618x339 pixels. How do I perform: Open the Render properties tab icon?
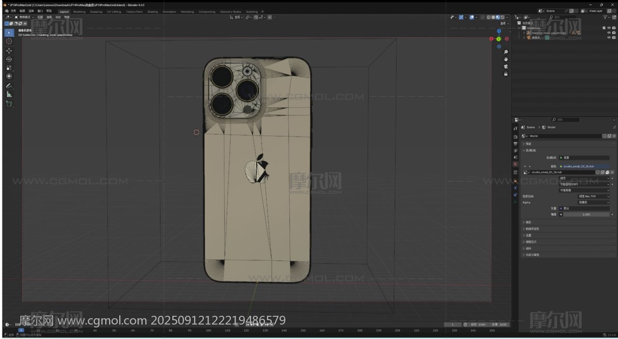point(516,137)
